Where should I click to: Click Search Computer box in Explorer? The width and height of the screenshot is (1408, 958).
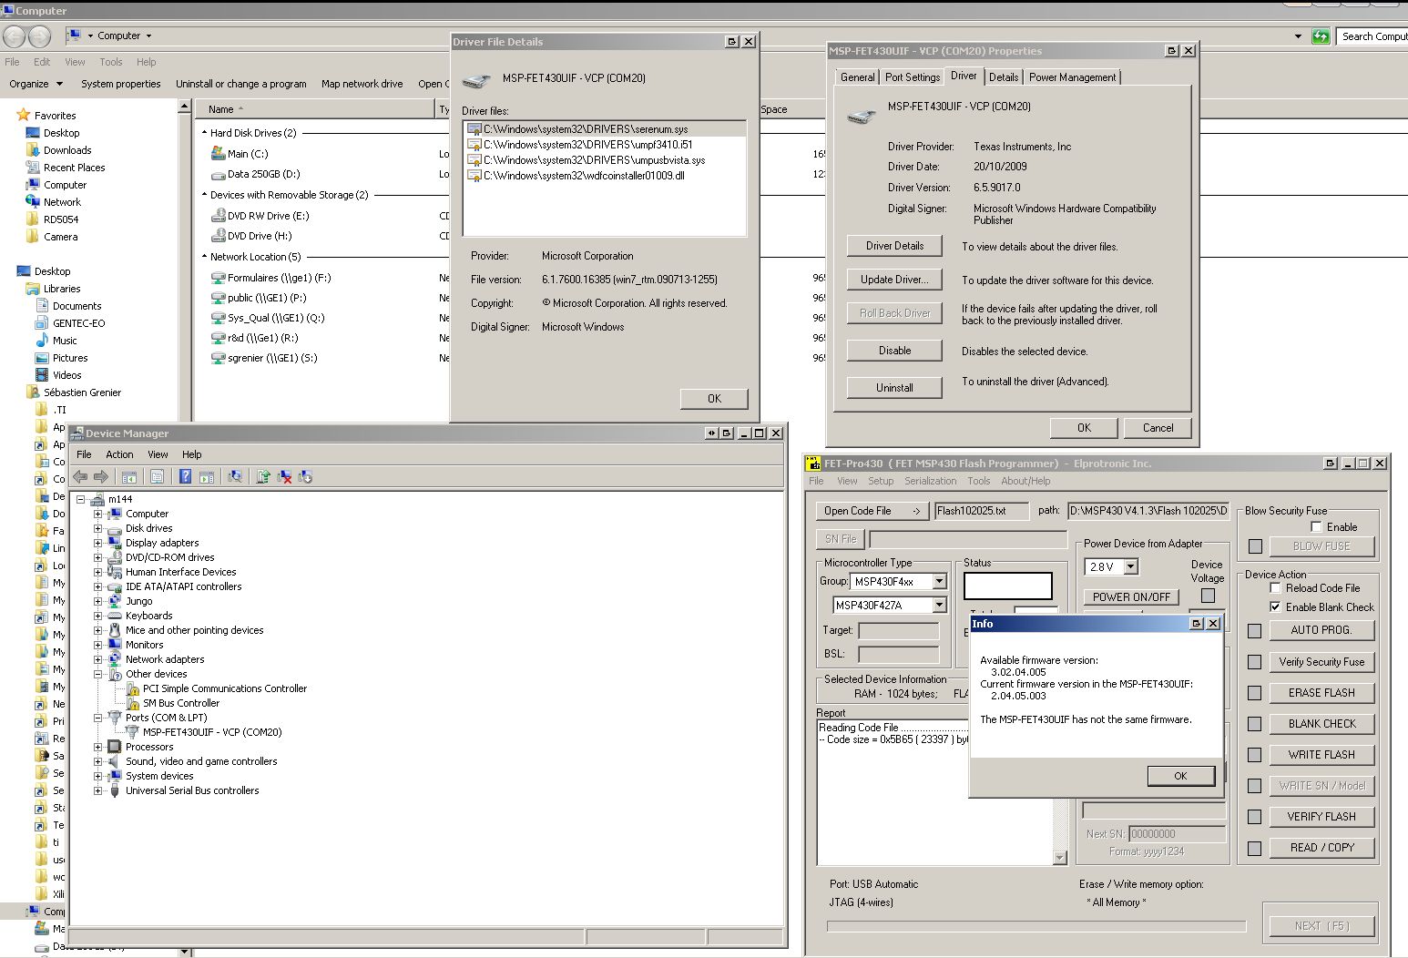tap(1372, 36)
